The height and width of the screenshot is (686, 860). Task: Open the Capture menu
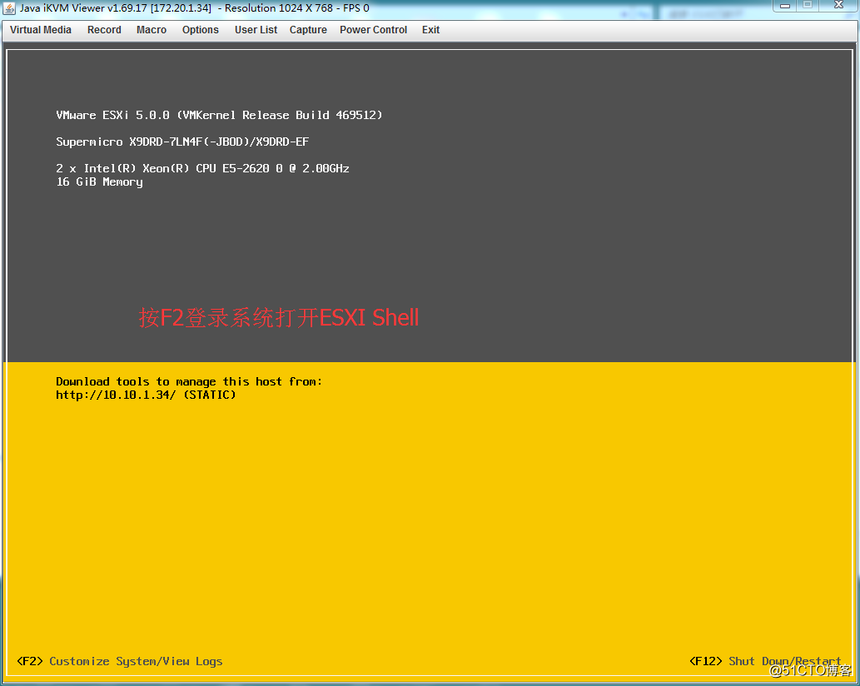tap(308, 30)
